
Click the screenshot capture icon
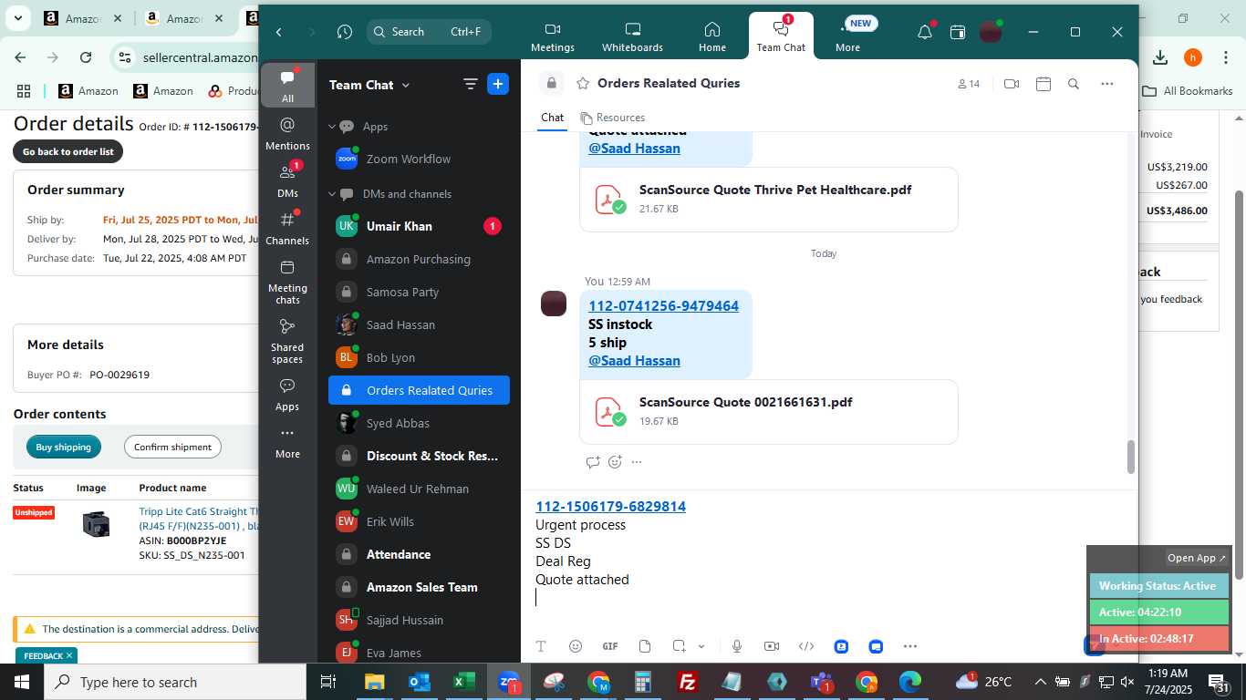(680, 646)
